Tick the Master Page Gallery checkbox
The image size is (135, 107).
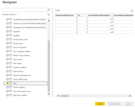tap(7, 55)
